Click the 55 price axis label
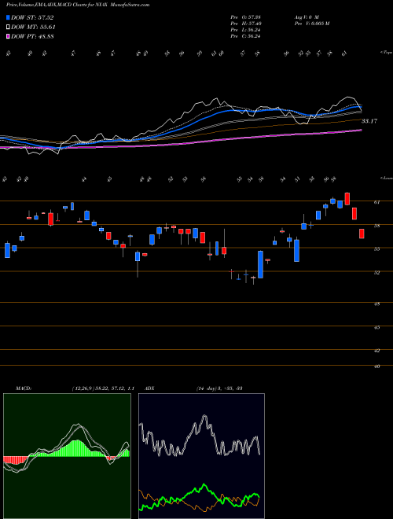This screenshot has height=519, width=393. (376, 249)
